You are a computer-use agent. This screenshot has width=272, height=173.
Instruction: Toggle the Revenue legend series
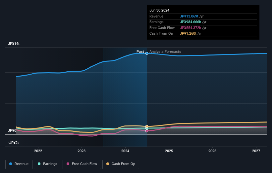(x=19, y=164)
